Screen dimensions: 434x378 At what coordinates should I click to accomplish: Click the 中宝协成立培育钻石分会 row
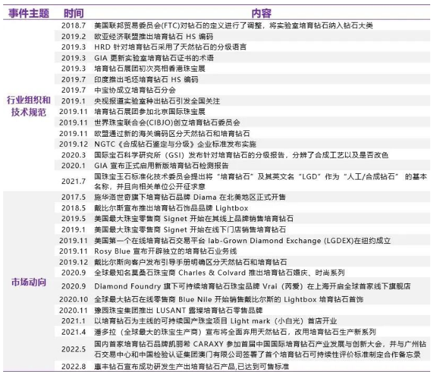(x=135, y=90)
